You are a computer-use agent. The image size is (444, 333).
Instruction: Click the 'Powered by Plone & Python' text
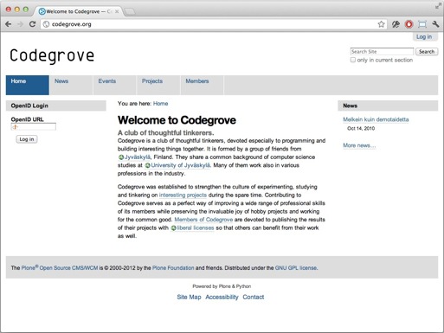222,286
